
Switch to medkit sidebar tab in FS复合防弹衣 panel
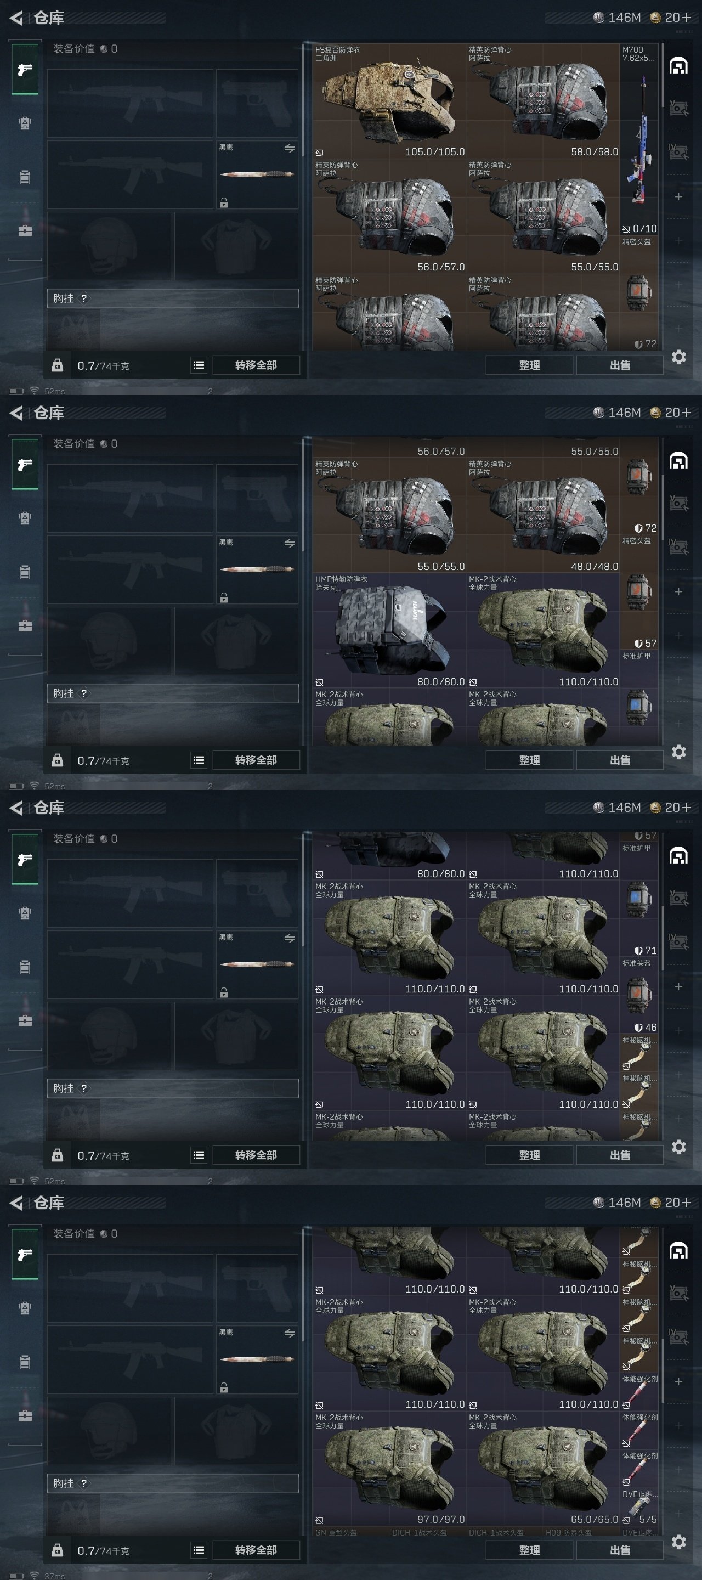(x=25, y=230)
